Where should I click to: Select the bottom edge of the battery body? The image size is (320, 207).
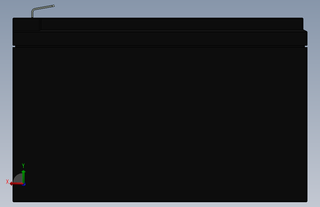coord(160,202)
